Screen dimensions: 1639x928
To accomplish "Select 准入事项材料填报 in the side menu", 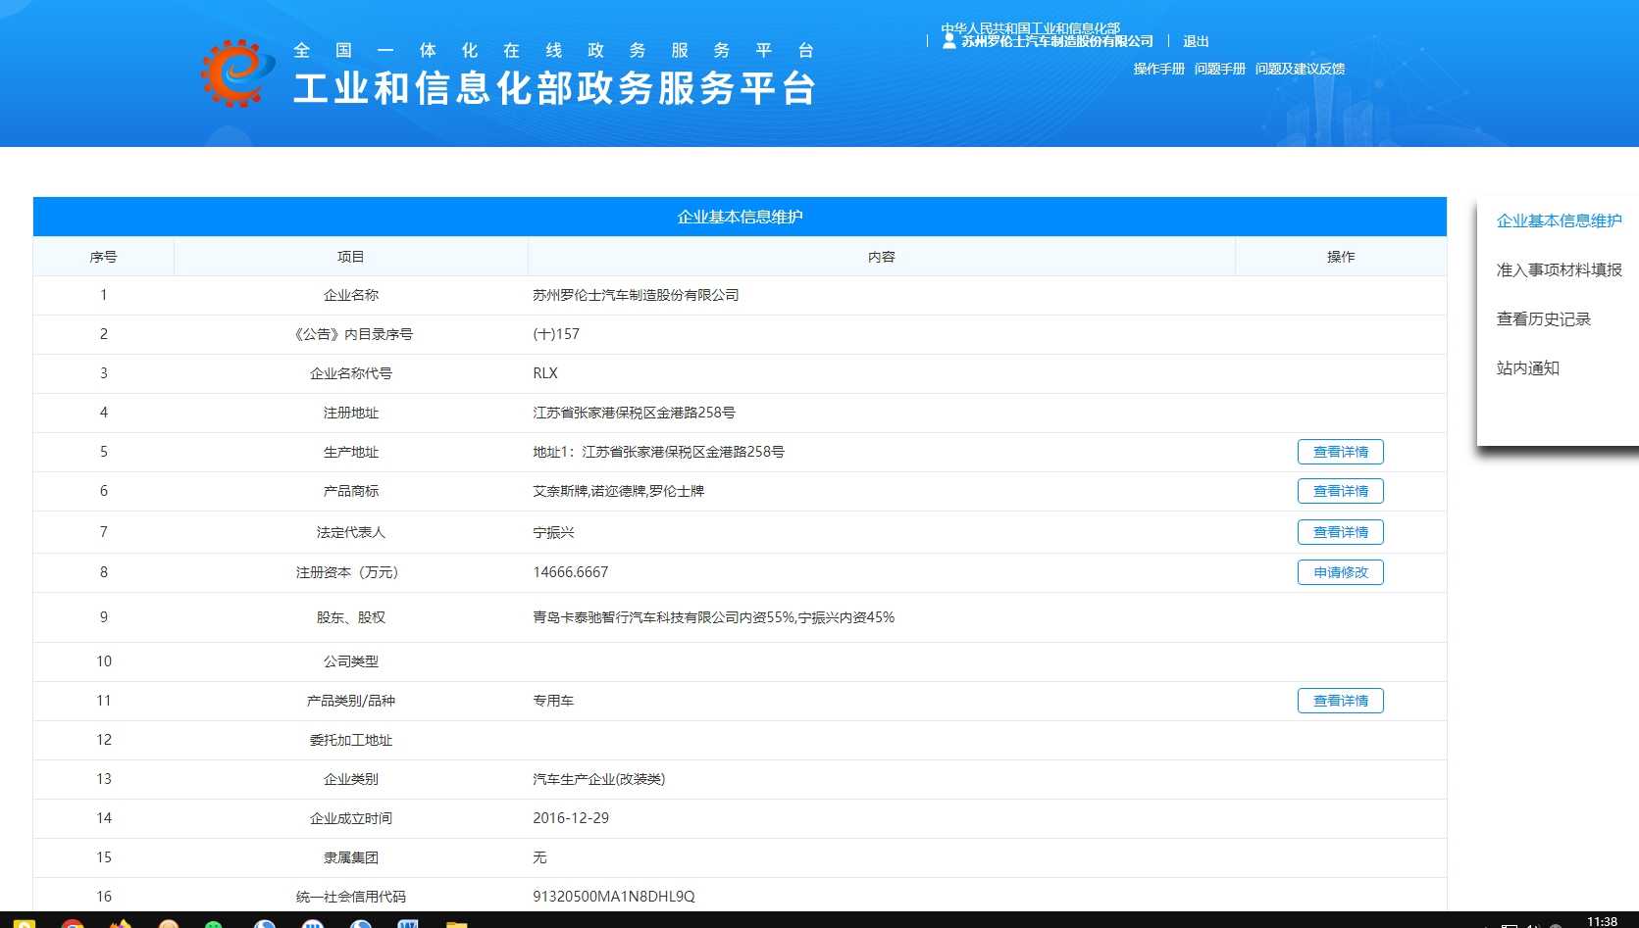I will 1559,269.
